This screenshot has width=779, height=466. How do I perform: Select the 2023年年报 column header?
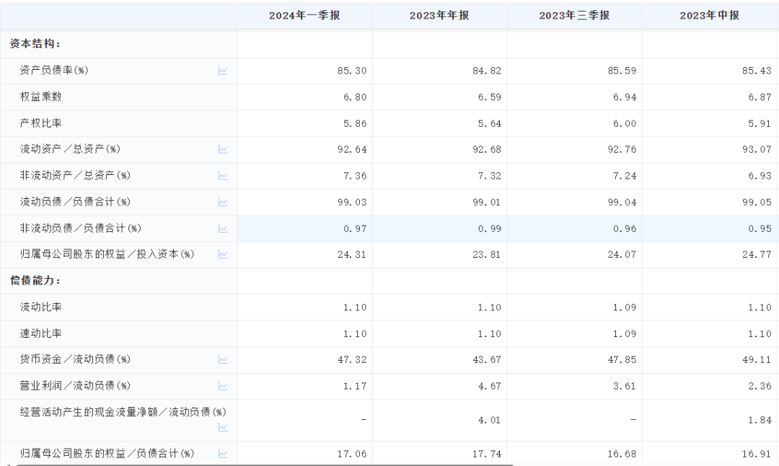[x=439, y=15]
